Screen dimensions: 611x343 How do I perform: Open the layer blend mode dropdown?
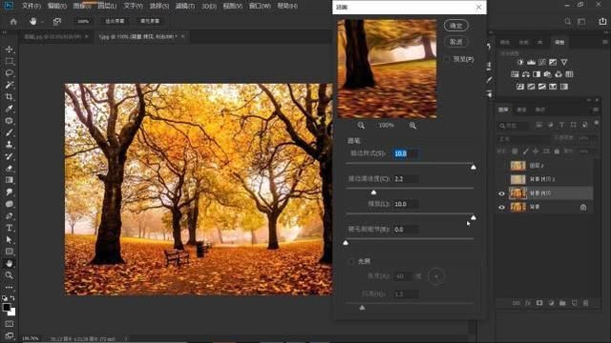click(x=525, y=139)
